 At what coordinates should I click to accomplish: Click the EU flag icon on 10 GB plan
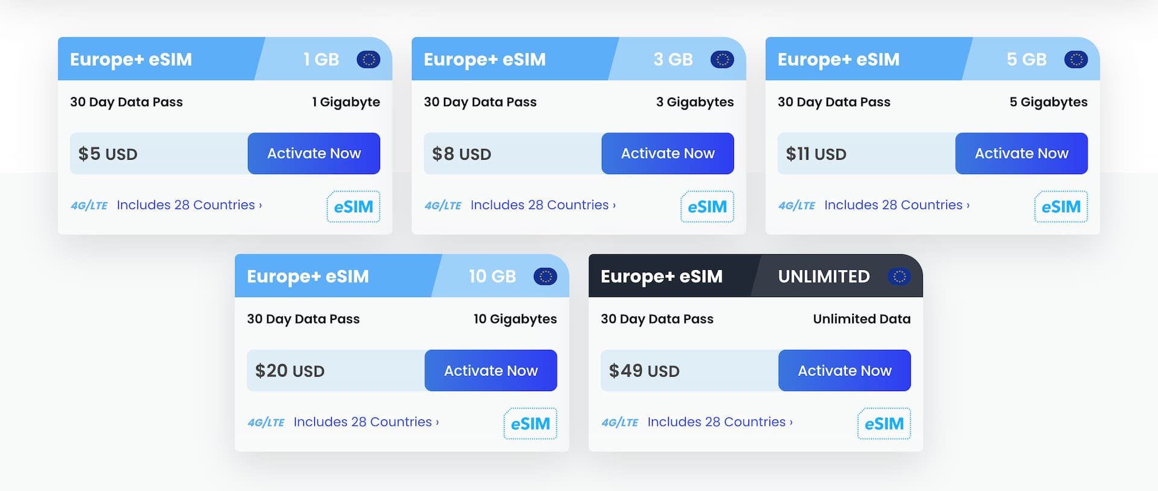(x=545, y=277)
